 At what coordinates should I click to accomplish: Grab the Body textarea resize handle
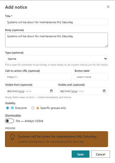point(107,46)
